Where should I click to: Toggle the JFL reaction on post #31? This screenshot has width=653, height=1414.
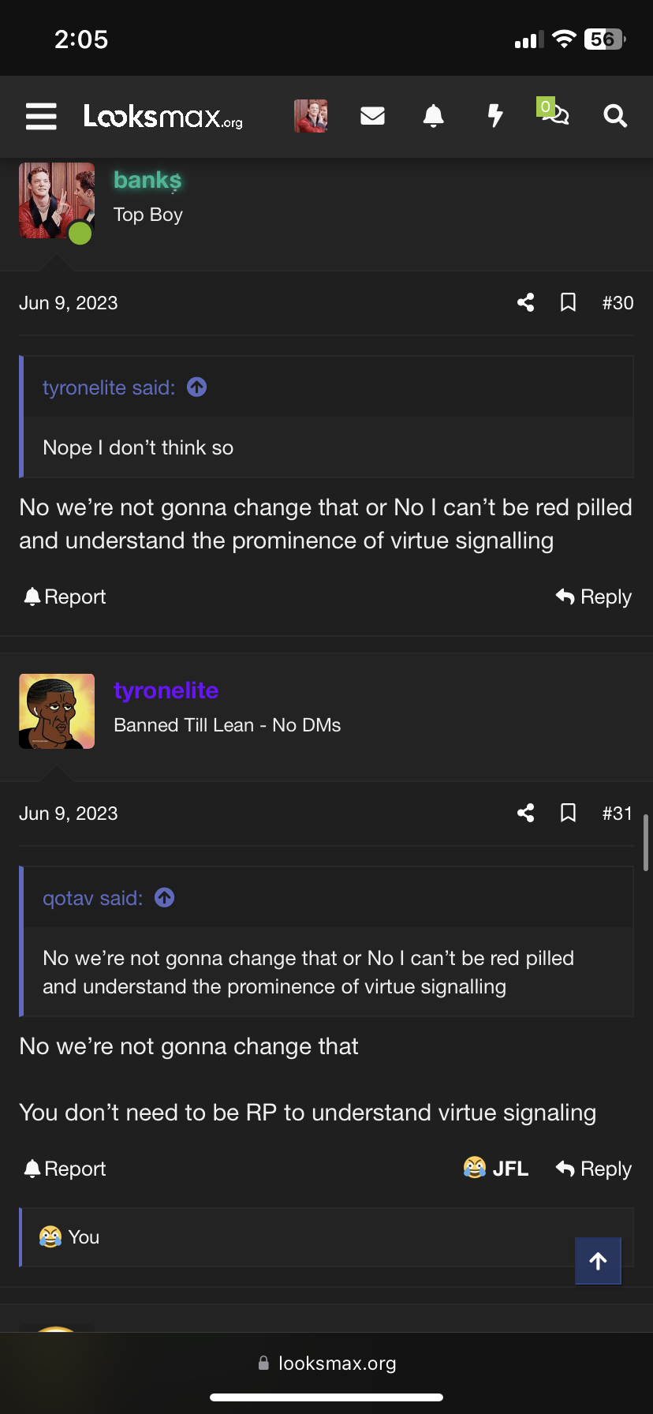click(x=495, y=1168)
